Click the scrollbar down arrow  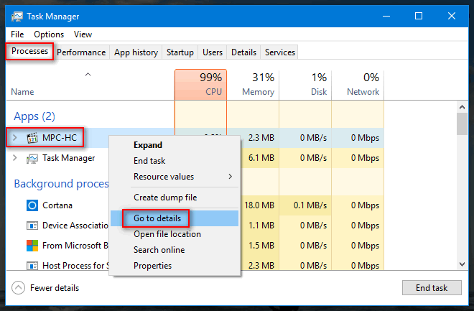pos(462,264)
